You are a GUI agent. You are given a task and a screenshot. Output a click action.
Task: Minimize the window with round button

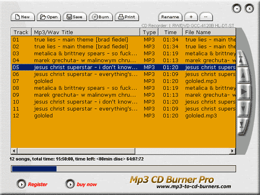click(x=237, y=9)
